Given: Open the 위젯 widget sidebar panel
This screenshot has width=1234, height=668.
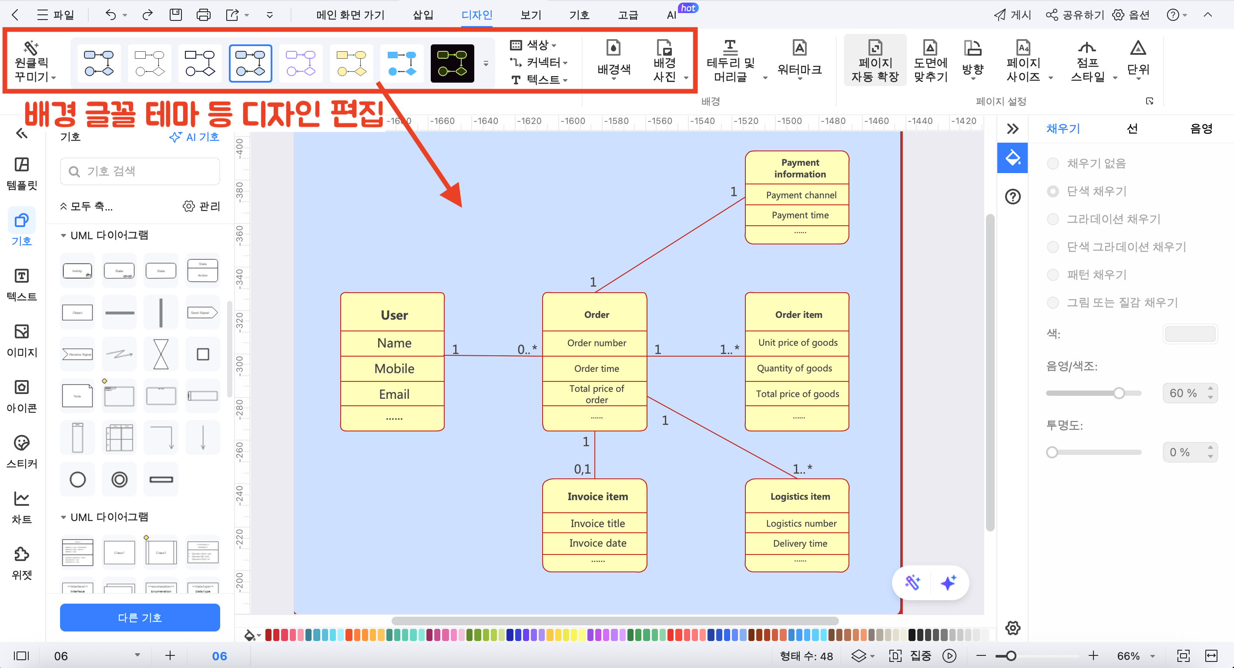Looking at the screenshot, I should [22, 563].
